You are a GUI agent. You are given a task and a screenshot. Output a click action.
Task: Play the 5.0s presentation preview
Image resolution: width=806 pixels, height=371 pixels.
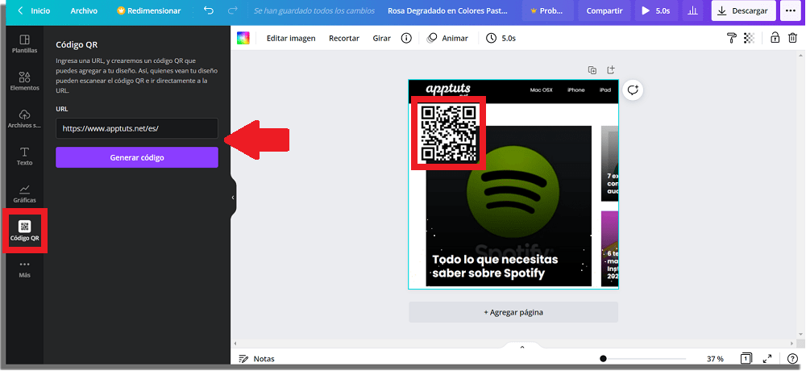656,10
